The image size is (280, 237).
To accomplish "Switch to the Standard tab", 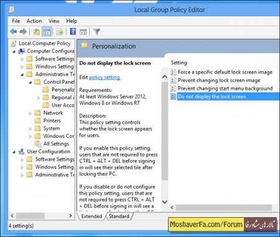I will (119, 217).
